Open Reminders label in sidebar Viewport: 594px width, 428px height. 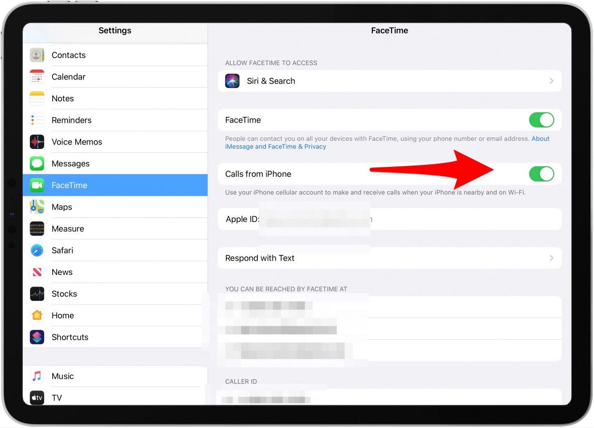pos(71,120)
